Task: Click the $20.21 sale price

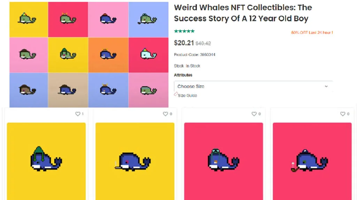Action: (x=184, y=43)
